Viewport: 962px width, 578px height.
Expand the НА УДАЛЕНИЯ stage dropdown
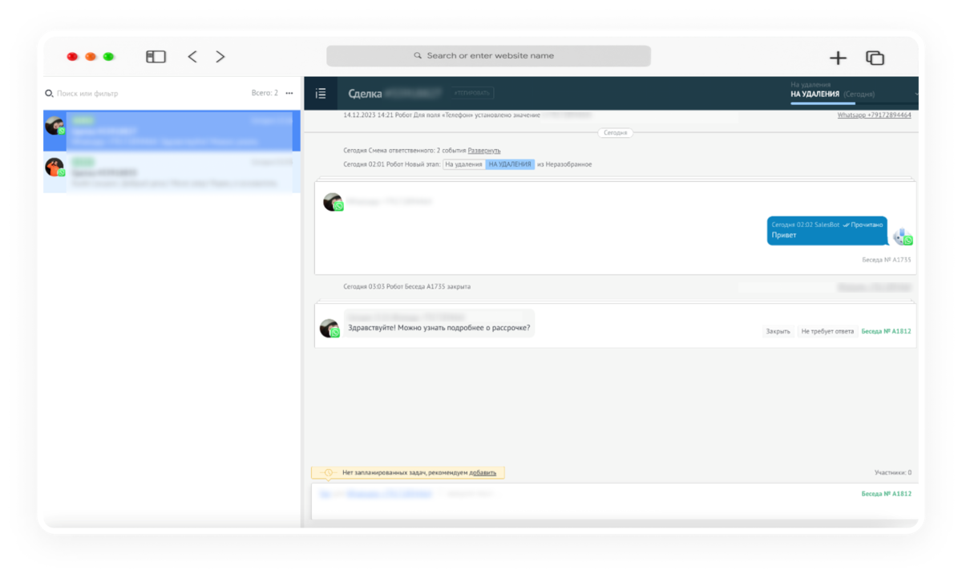tap(853, 94)
